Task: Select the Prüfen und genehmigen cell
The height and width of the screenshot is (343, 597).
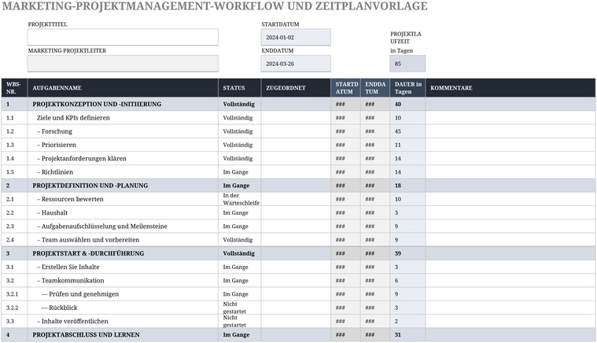Action: click(x=123, y=294)
